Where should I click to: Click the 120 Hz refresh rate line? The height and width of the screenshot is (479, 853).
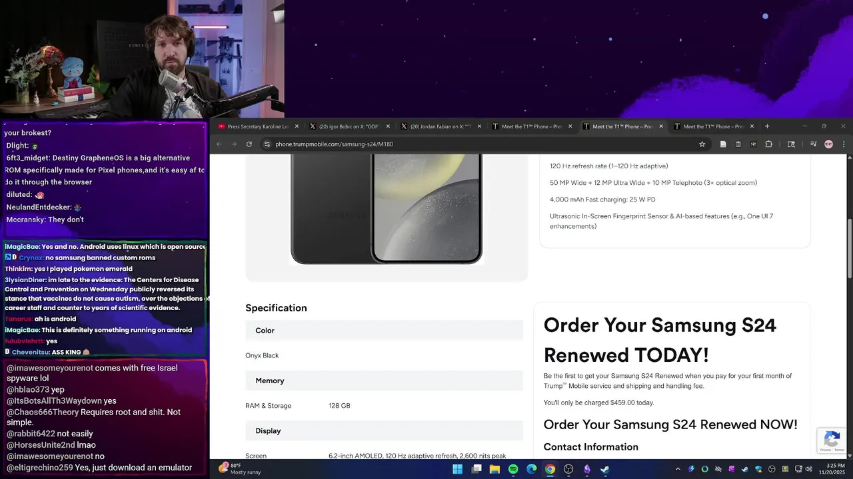[x=608, y=166]
